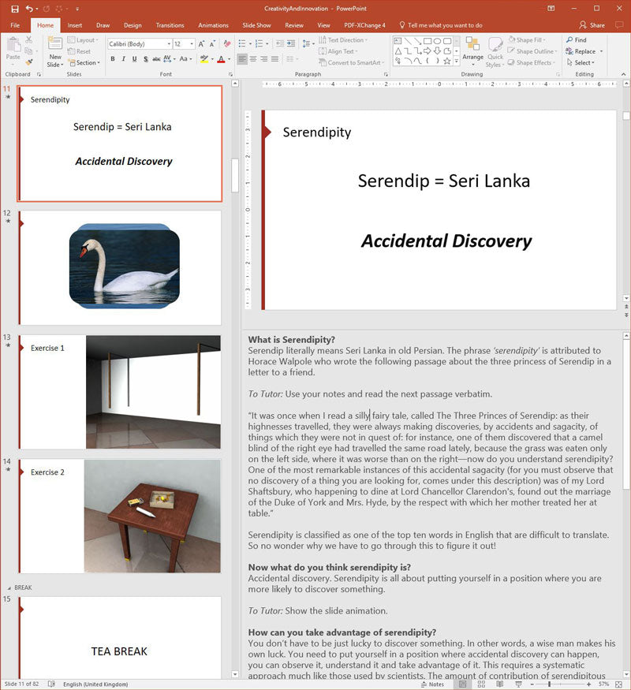Click the Decrease Font Size icon
Viewport: 631px width, 690px height.
click(x=212, y=44)
